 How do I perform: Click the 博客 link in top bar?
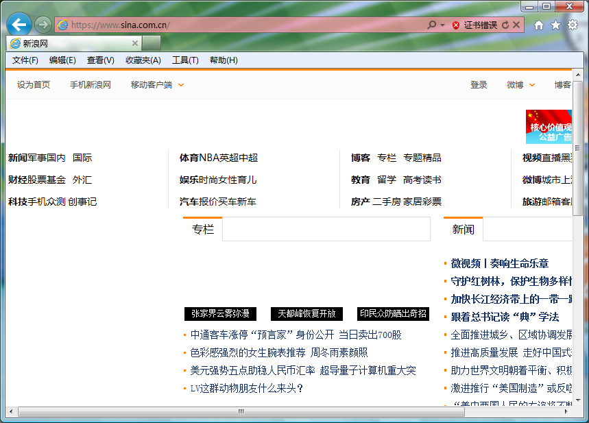pyautogui.click(x=563, y=85)
